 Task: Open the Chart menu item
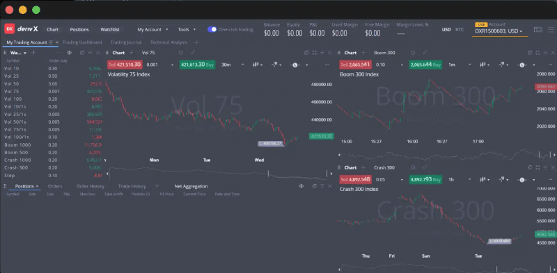(x=53, y=30)
